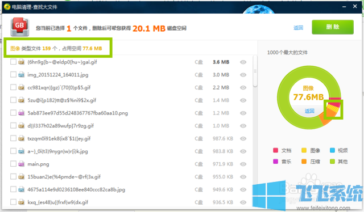Check the box for img_20151224_164011.jpg
Image resolution: width=364 pixels, height=212 pixels.
pyautogui.click(x=13, y=74)
